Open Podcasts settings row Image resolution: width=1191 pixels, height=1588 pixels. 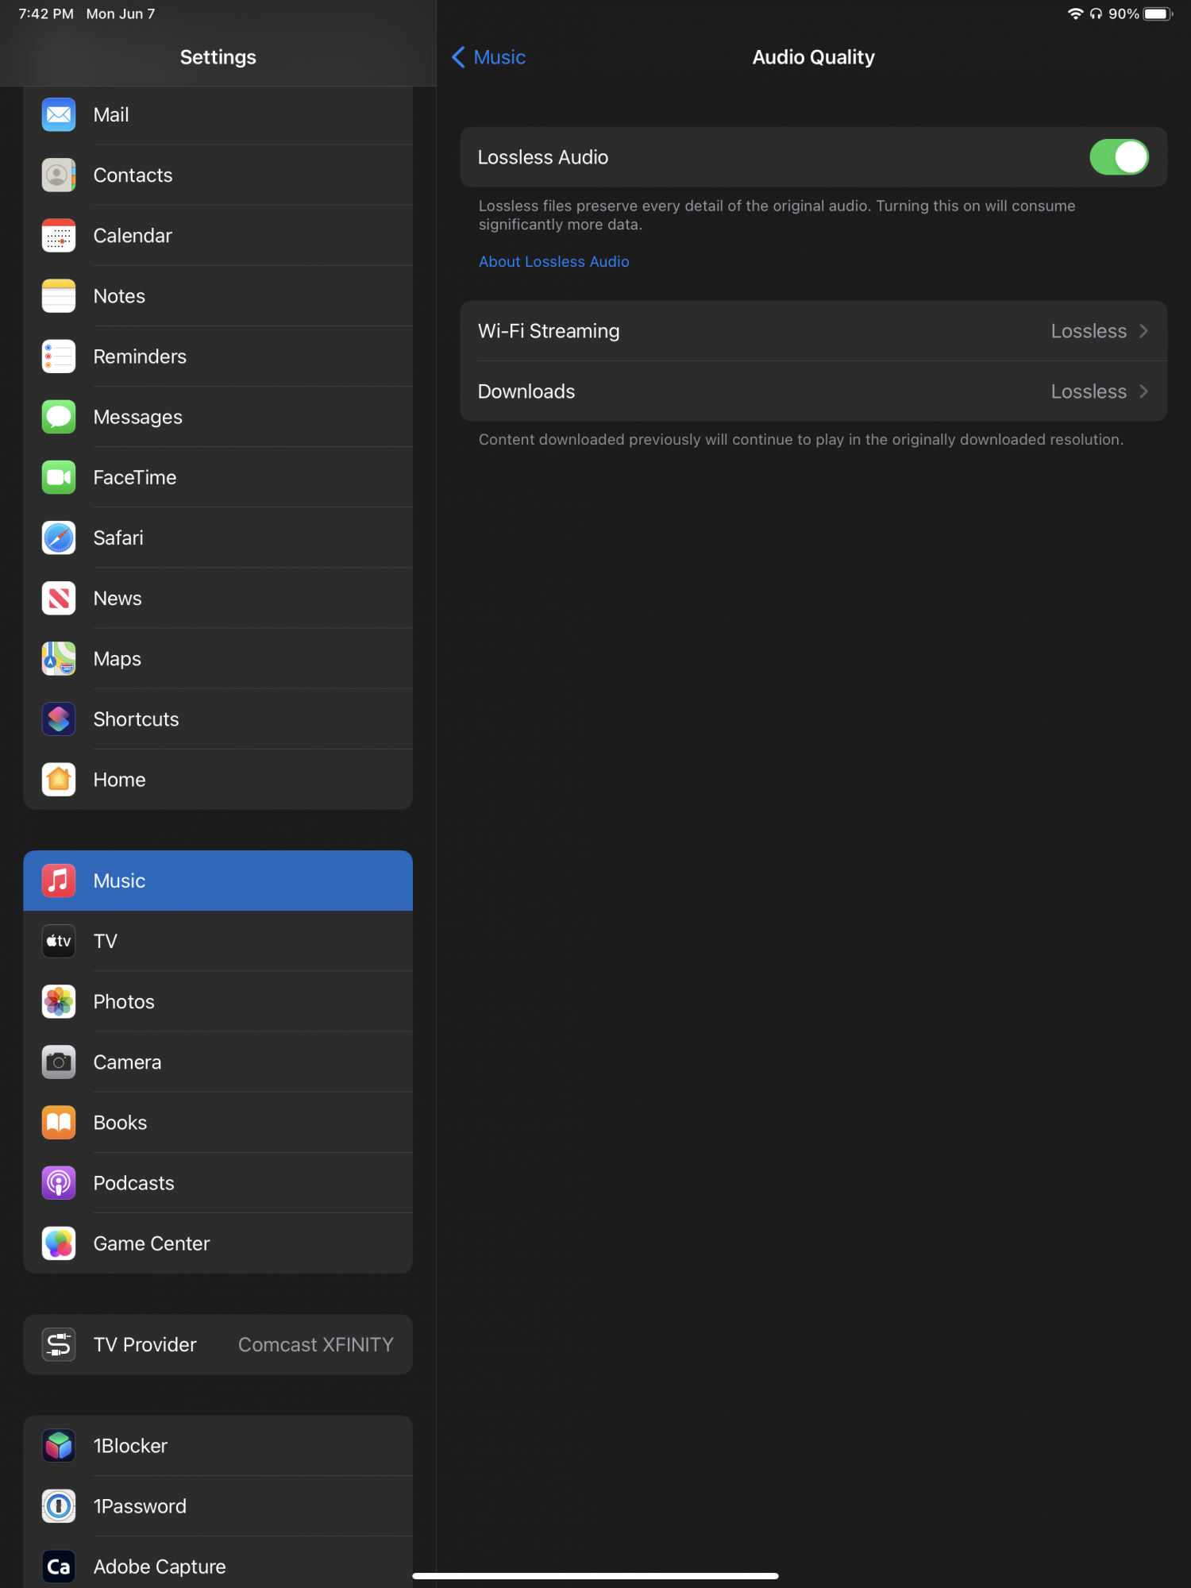tap(218, 1183)
